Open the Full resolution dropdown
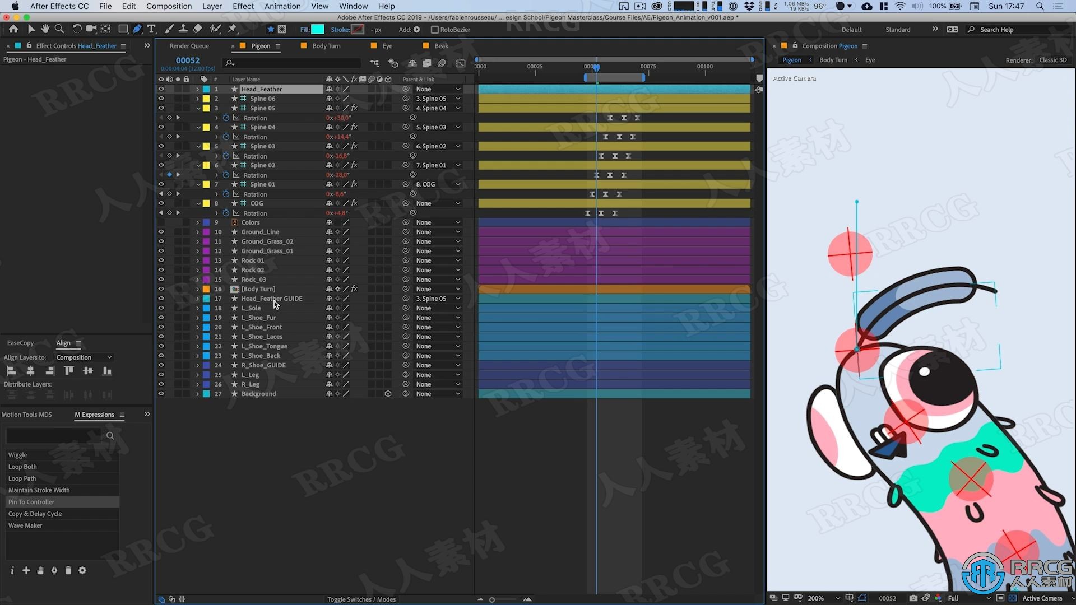Viewport: 1076px width, 605px height. [968, 598]
